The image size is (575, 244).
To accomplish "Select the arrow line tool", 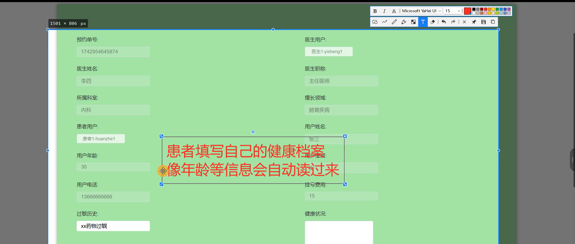I will 385,22.
